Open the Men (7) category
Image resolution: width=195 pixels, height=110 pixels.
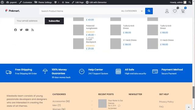(x=57, y=105)
